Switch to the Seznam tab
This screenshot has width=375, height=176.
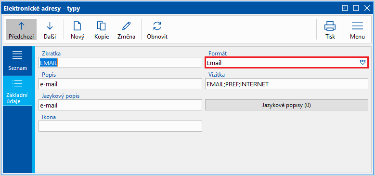point(17,61)
